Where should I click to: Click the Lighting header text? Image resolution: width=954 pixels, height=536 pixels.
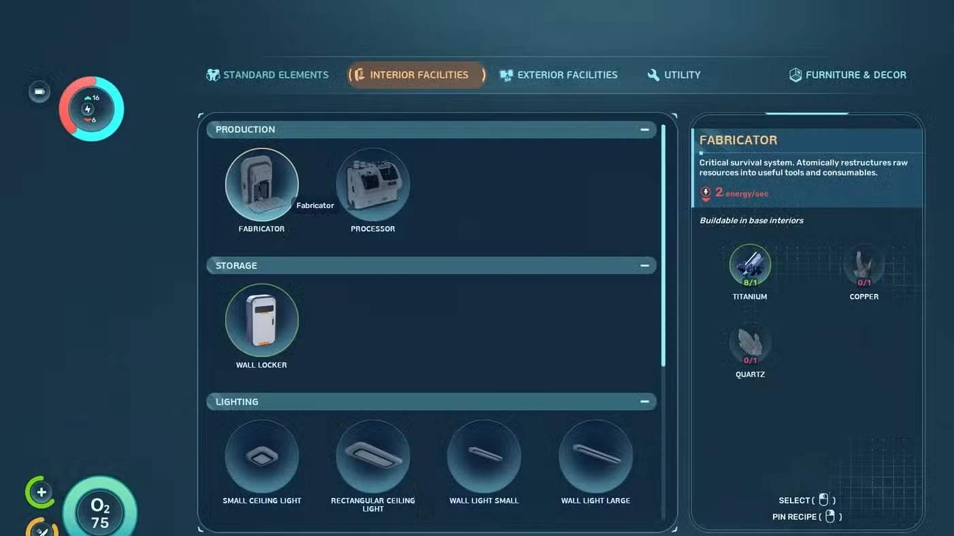click(237, 401)
